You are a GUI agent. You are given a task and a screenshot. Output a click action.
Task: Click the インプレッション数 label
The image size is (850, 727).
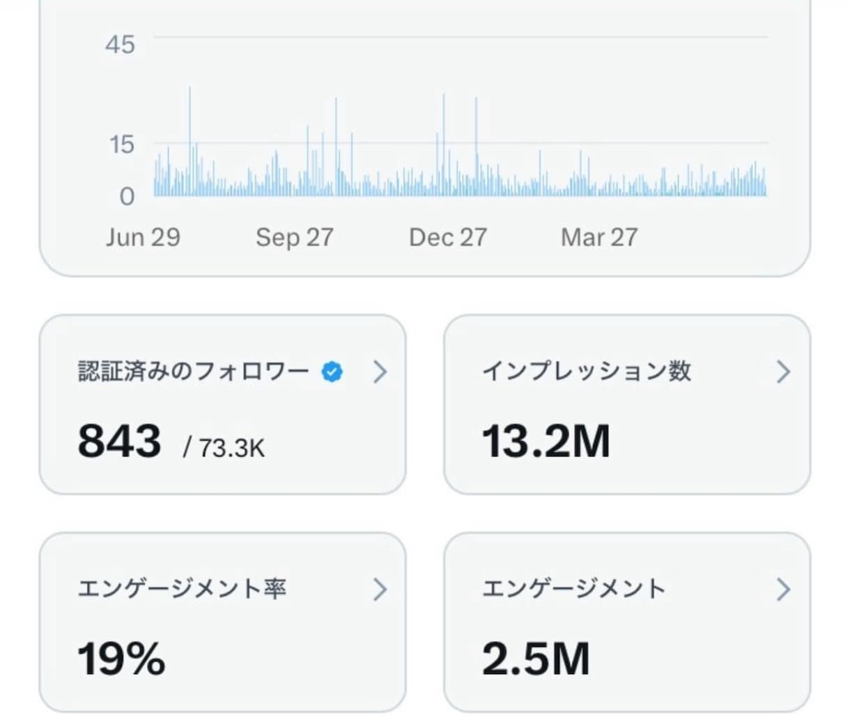pos(587,372)
